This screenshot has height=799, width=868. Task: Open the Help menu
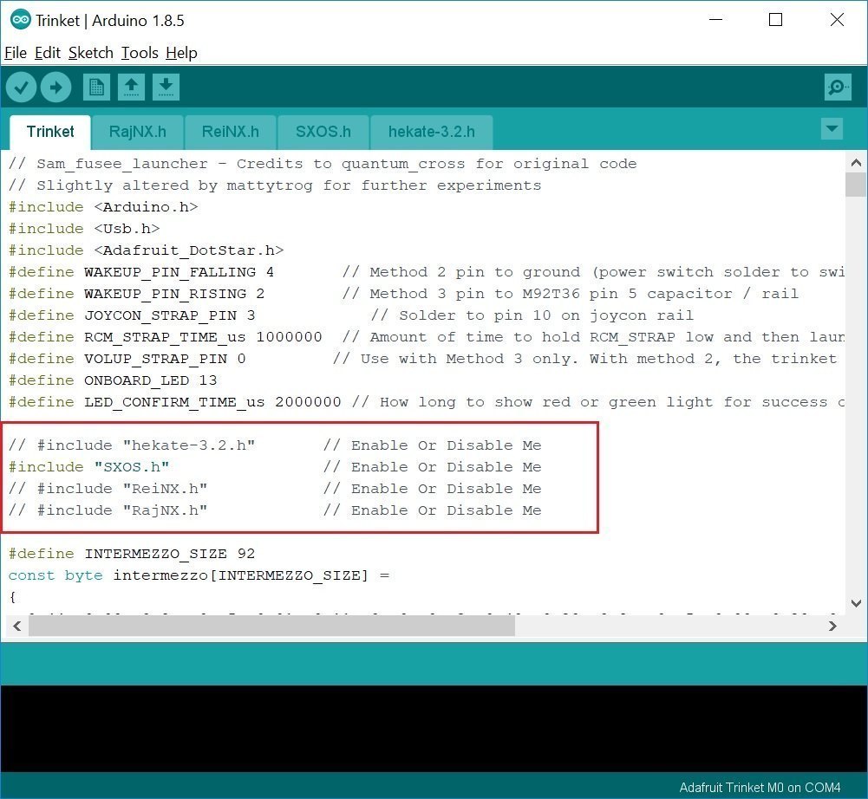point(181,53)
